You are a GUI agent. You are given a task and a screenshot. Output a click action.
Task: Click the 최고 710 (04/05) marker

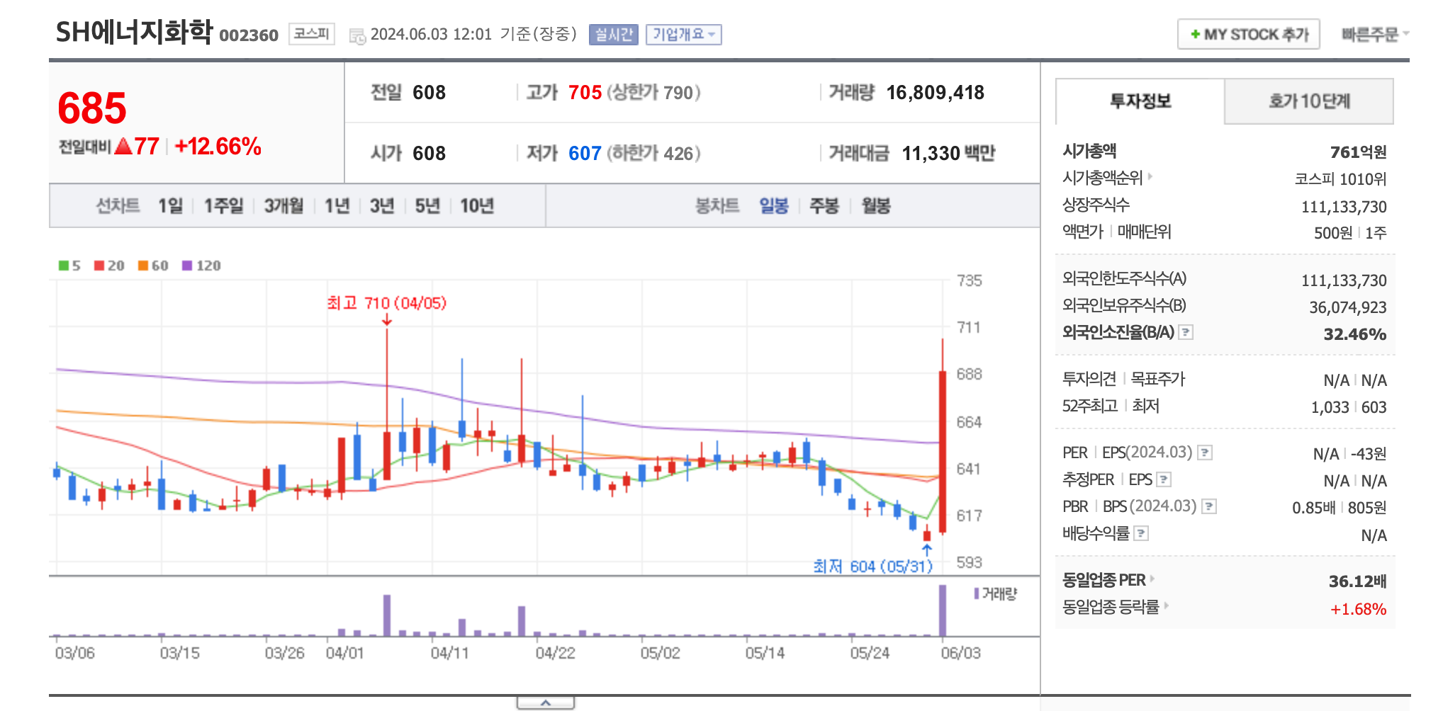coord(387,303)
